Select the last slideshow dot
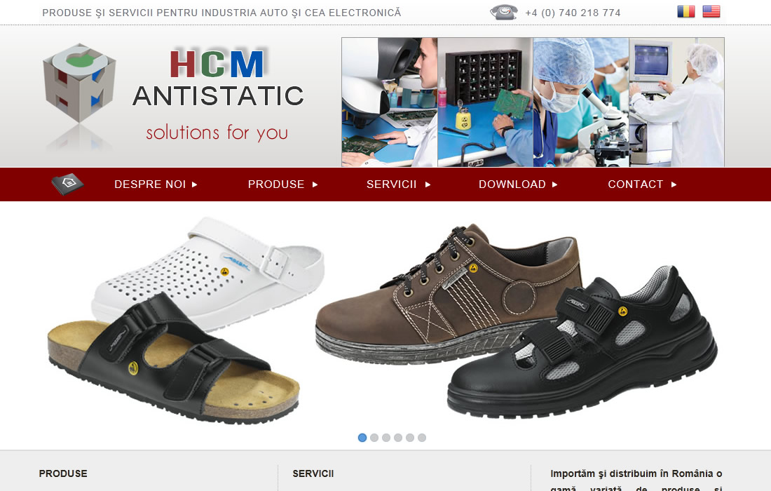The width and height of the screenshot is (771, 491). pyautogui.click(x=422, y=438)
